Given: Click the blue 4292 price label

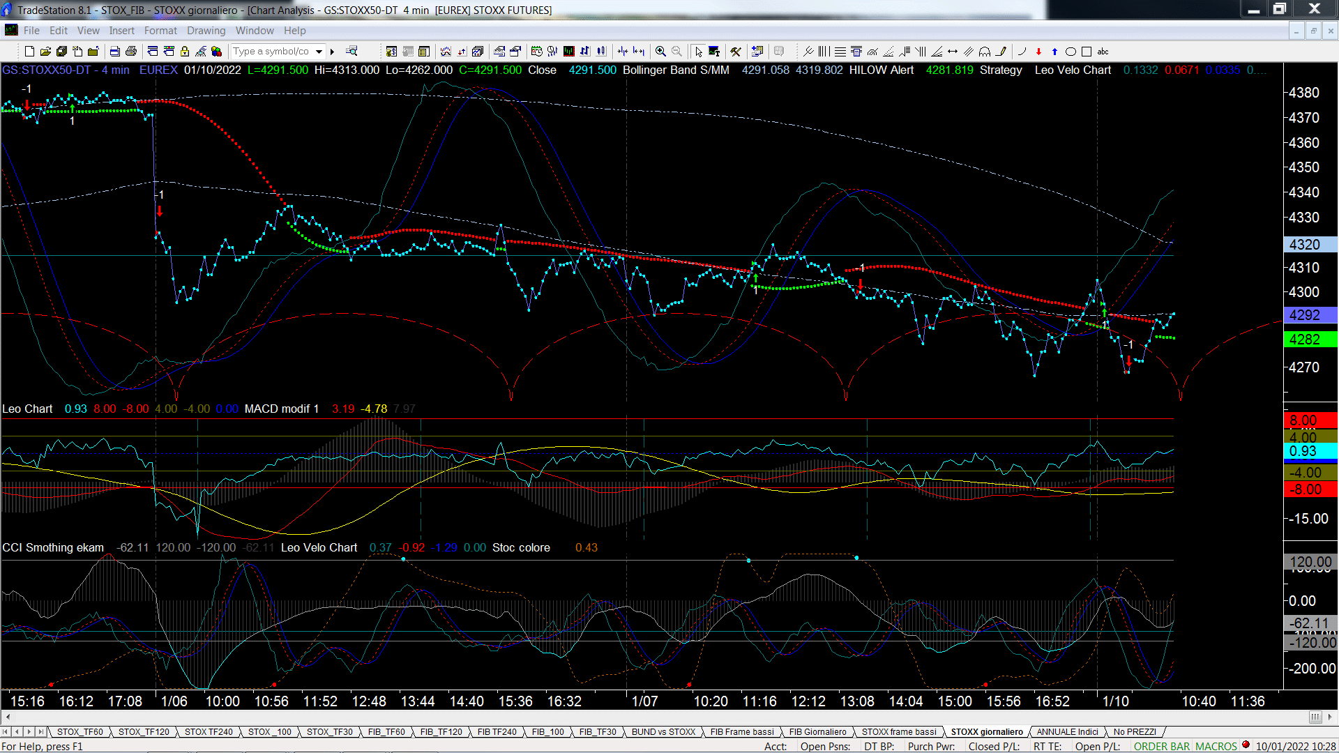Looking at the screenshot, I should click(1310, 315).
